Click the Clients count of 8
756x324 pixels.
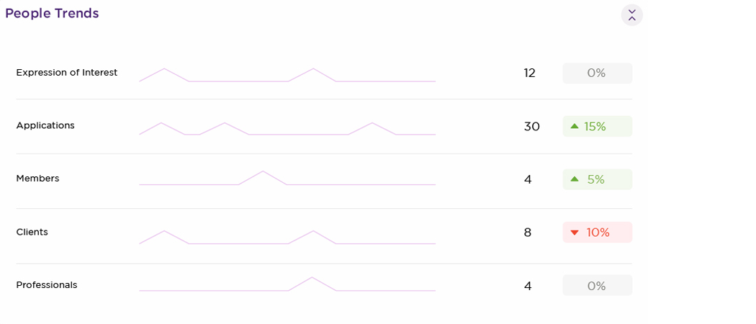click(528, 233)
